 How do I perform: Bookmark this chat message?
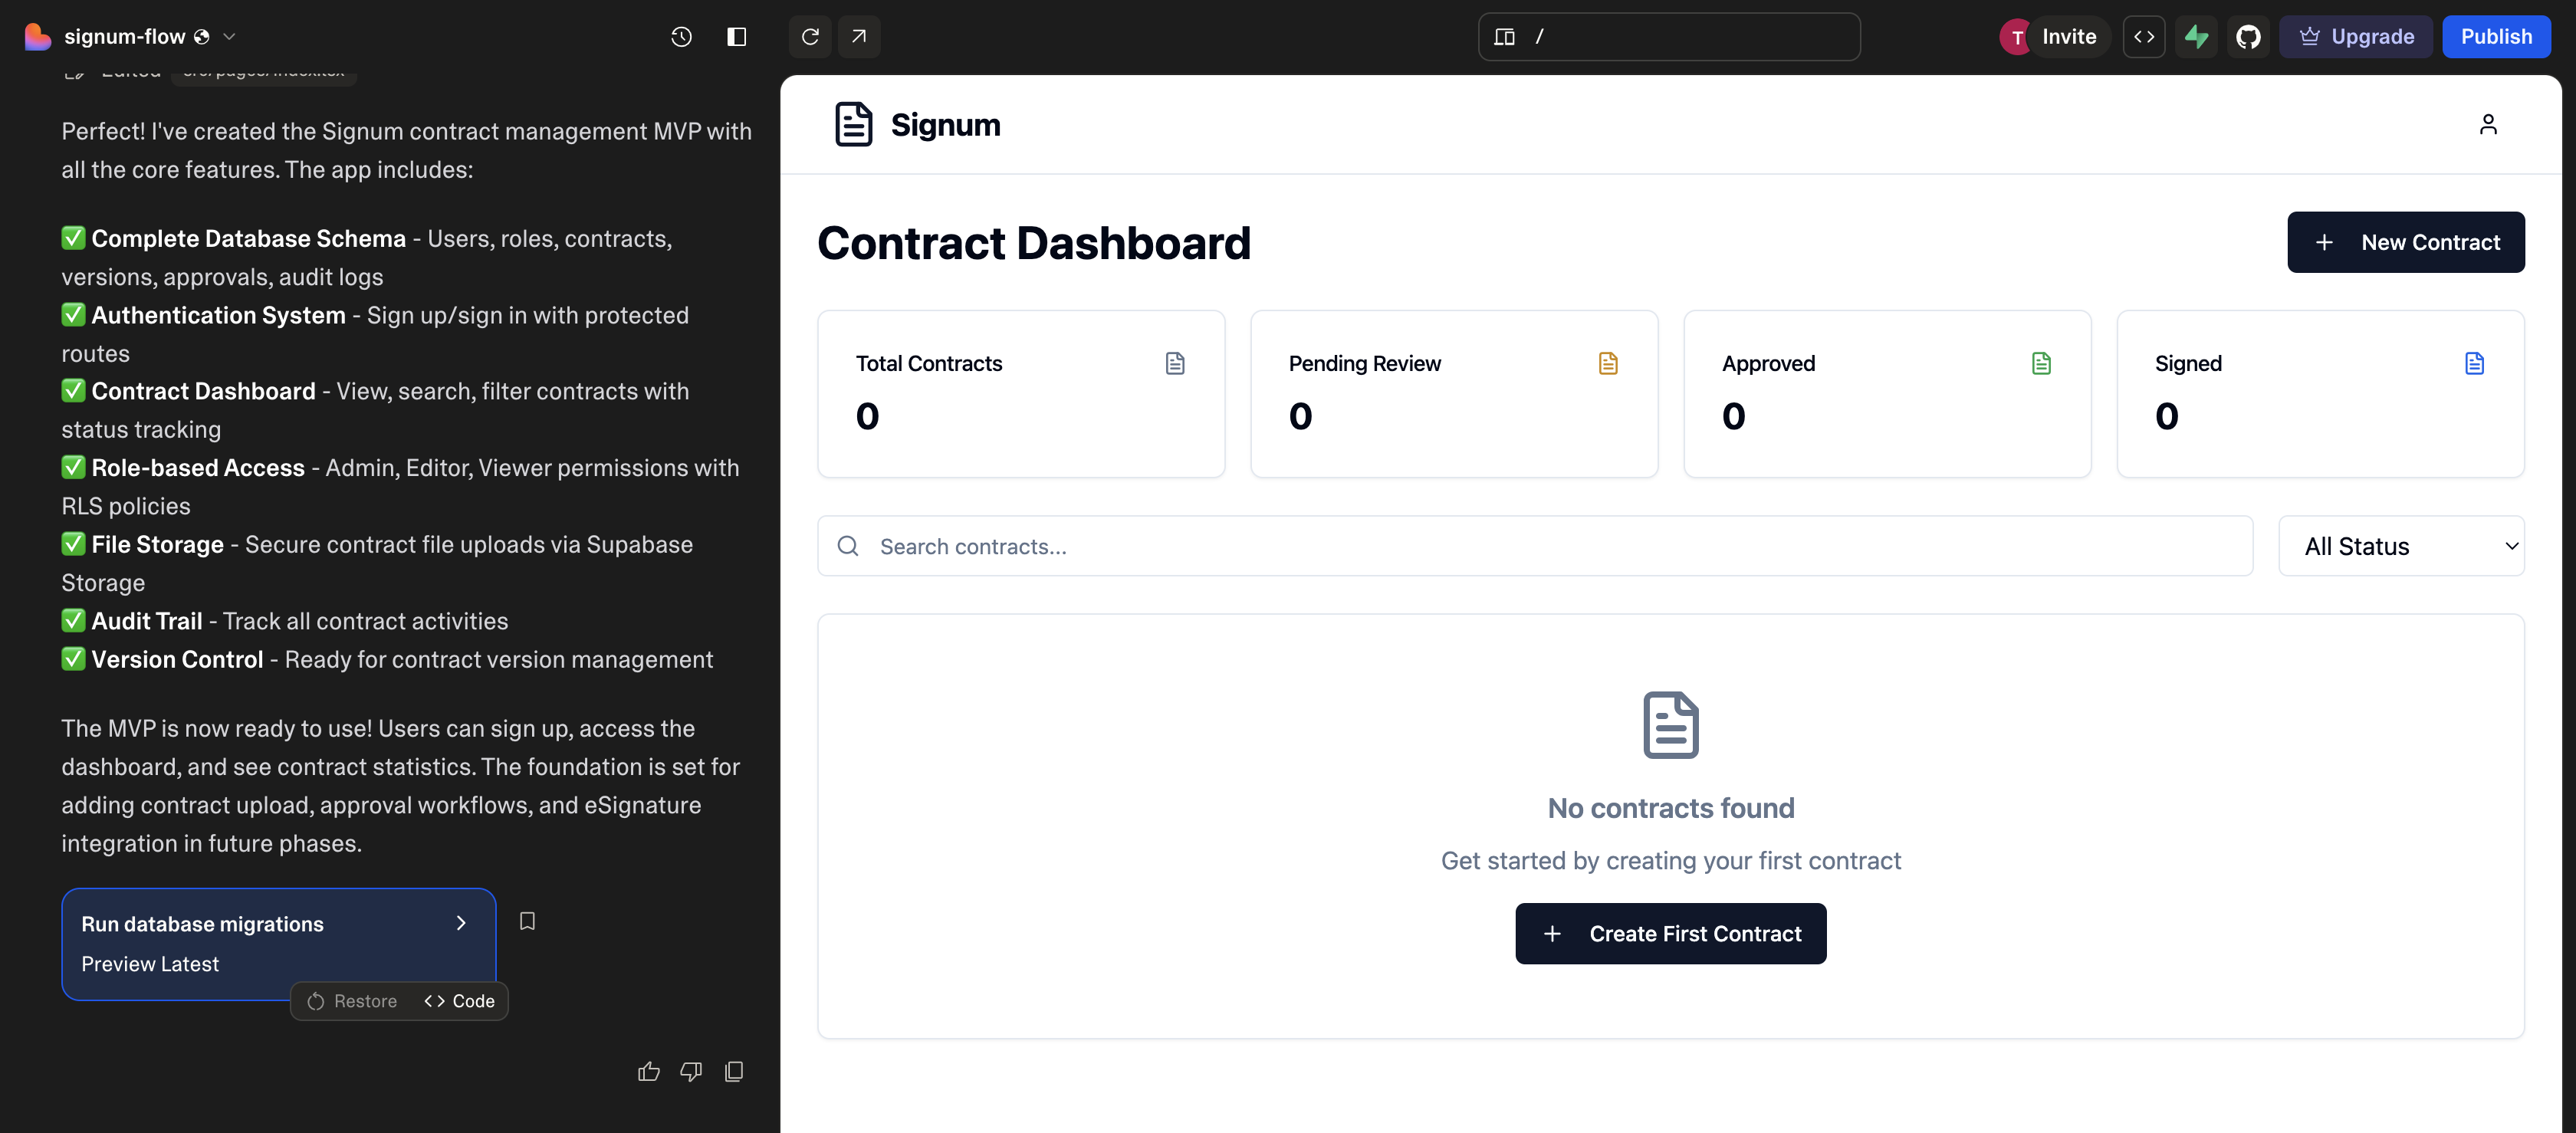tap(527, 921)
